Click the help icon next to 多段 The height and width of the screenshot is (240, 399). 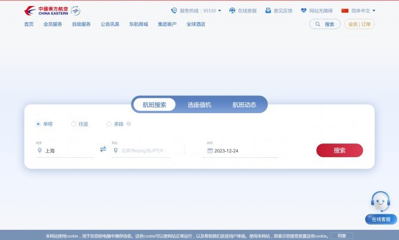129,124
